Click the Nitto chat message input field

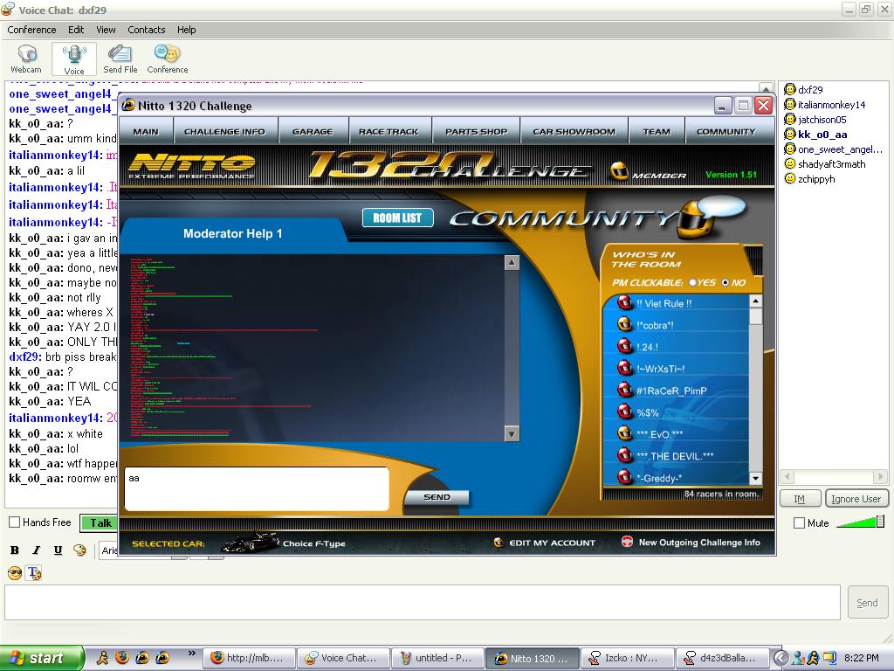[257, 488]
